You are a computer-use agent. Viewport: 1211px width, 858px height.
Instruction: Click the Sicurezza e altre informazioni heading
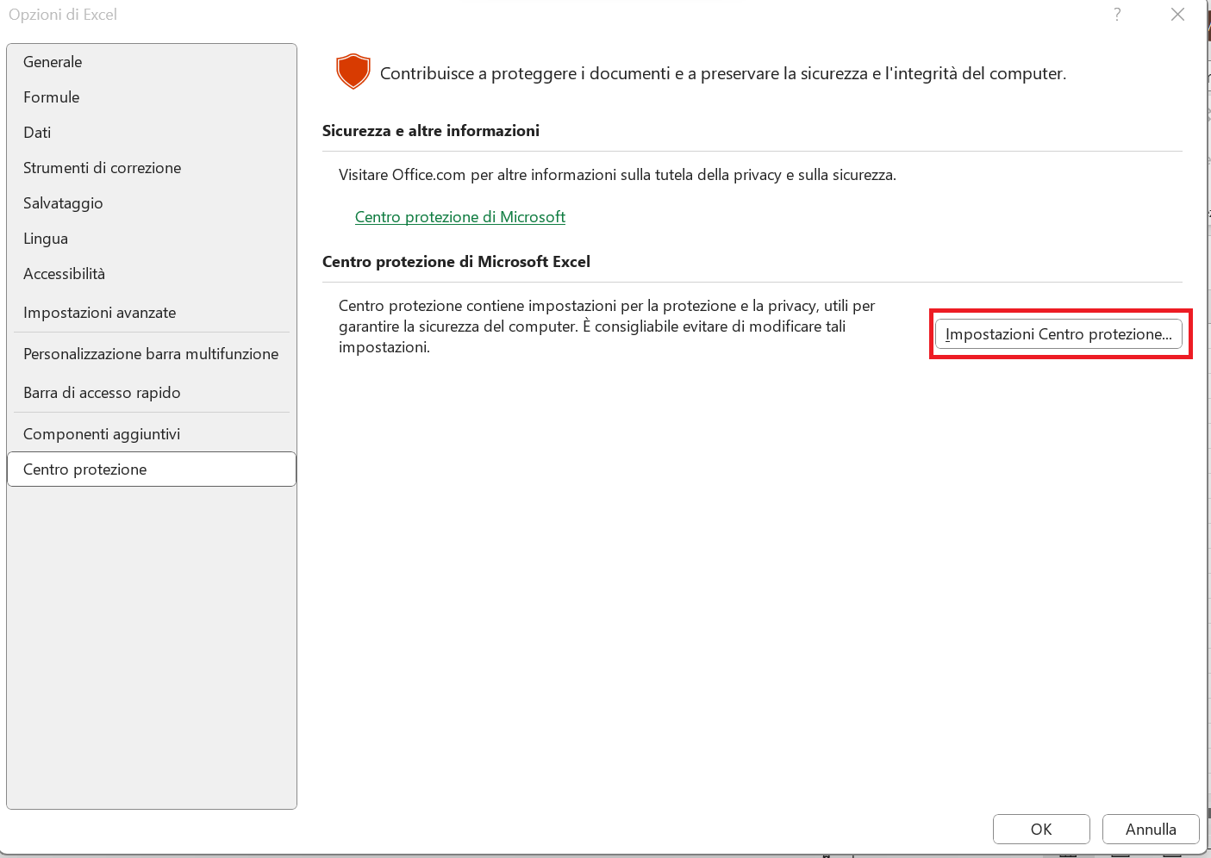431,131
